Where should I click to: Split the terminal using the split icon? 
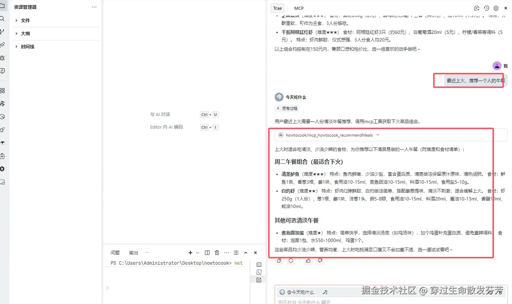click(207, 252)
